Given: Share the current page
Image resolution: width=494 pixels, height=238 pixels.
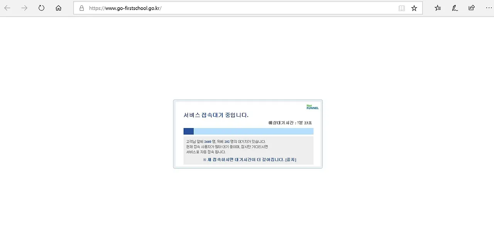Looking at the screenshot, I should pos(471,8).
